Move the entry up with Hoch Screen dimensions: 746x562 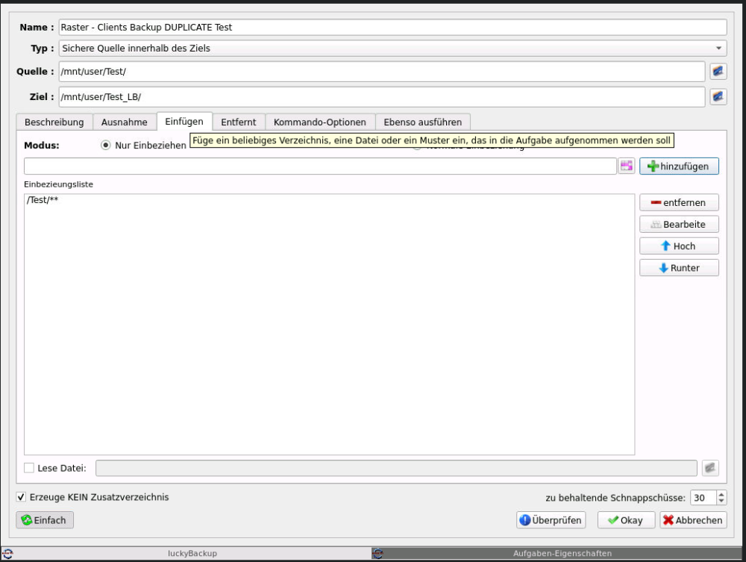coord(679,246)
